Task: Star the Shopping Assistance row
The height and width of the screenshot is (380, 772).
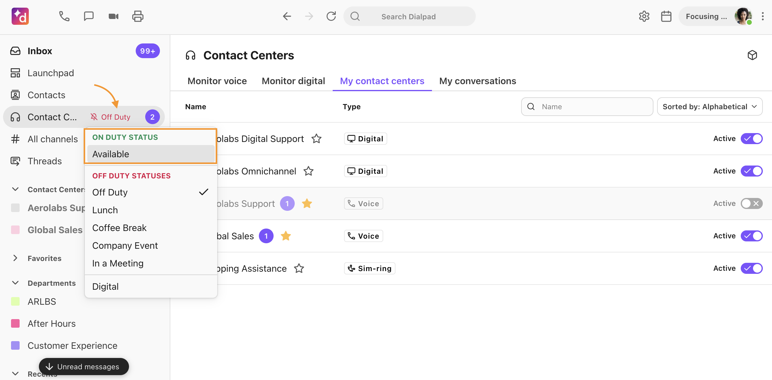Action: pos(299,268)
